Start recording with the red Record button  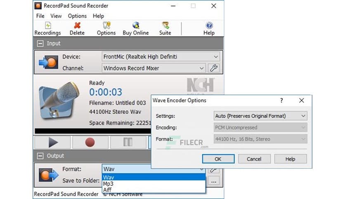90,142
